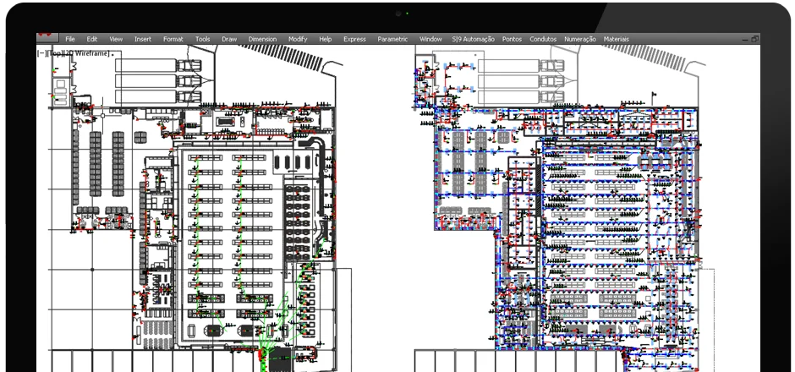
Task: Click the restore down window icon
Action: 754,39
